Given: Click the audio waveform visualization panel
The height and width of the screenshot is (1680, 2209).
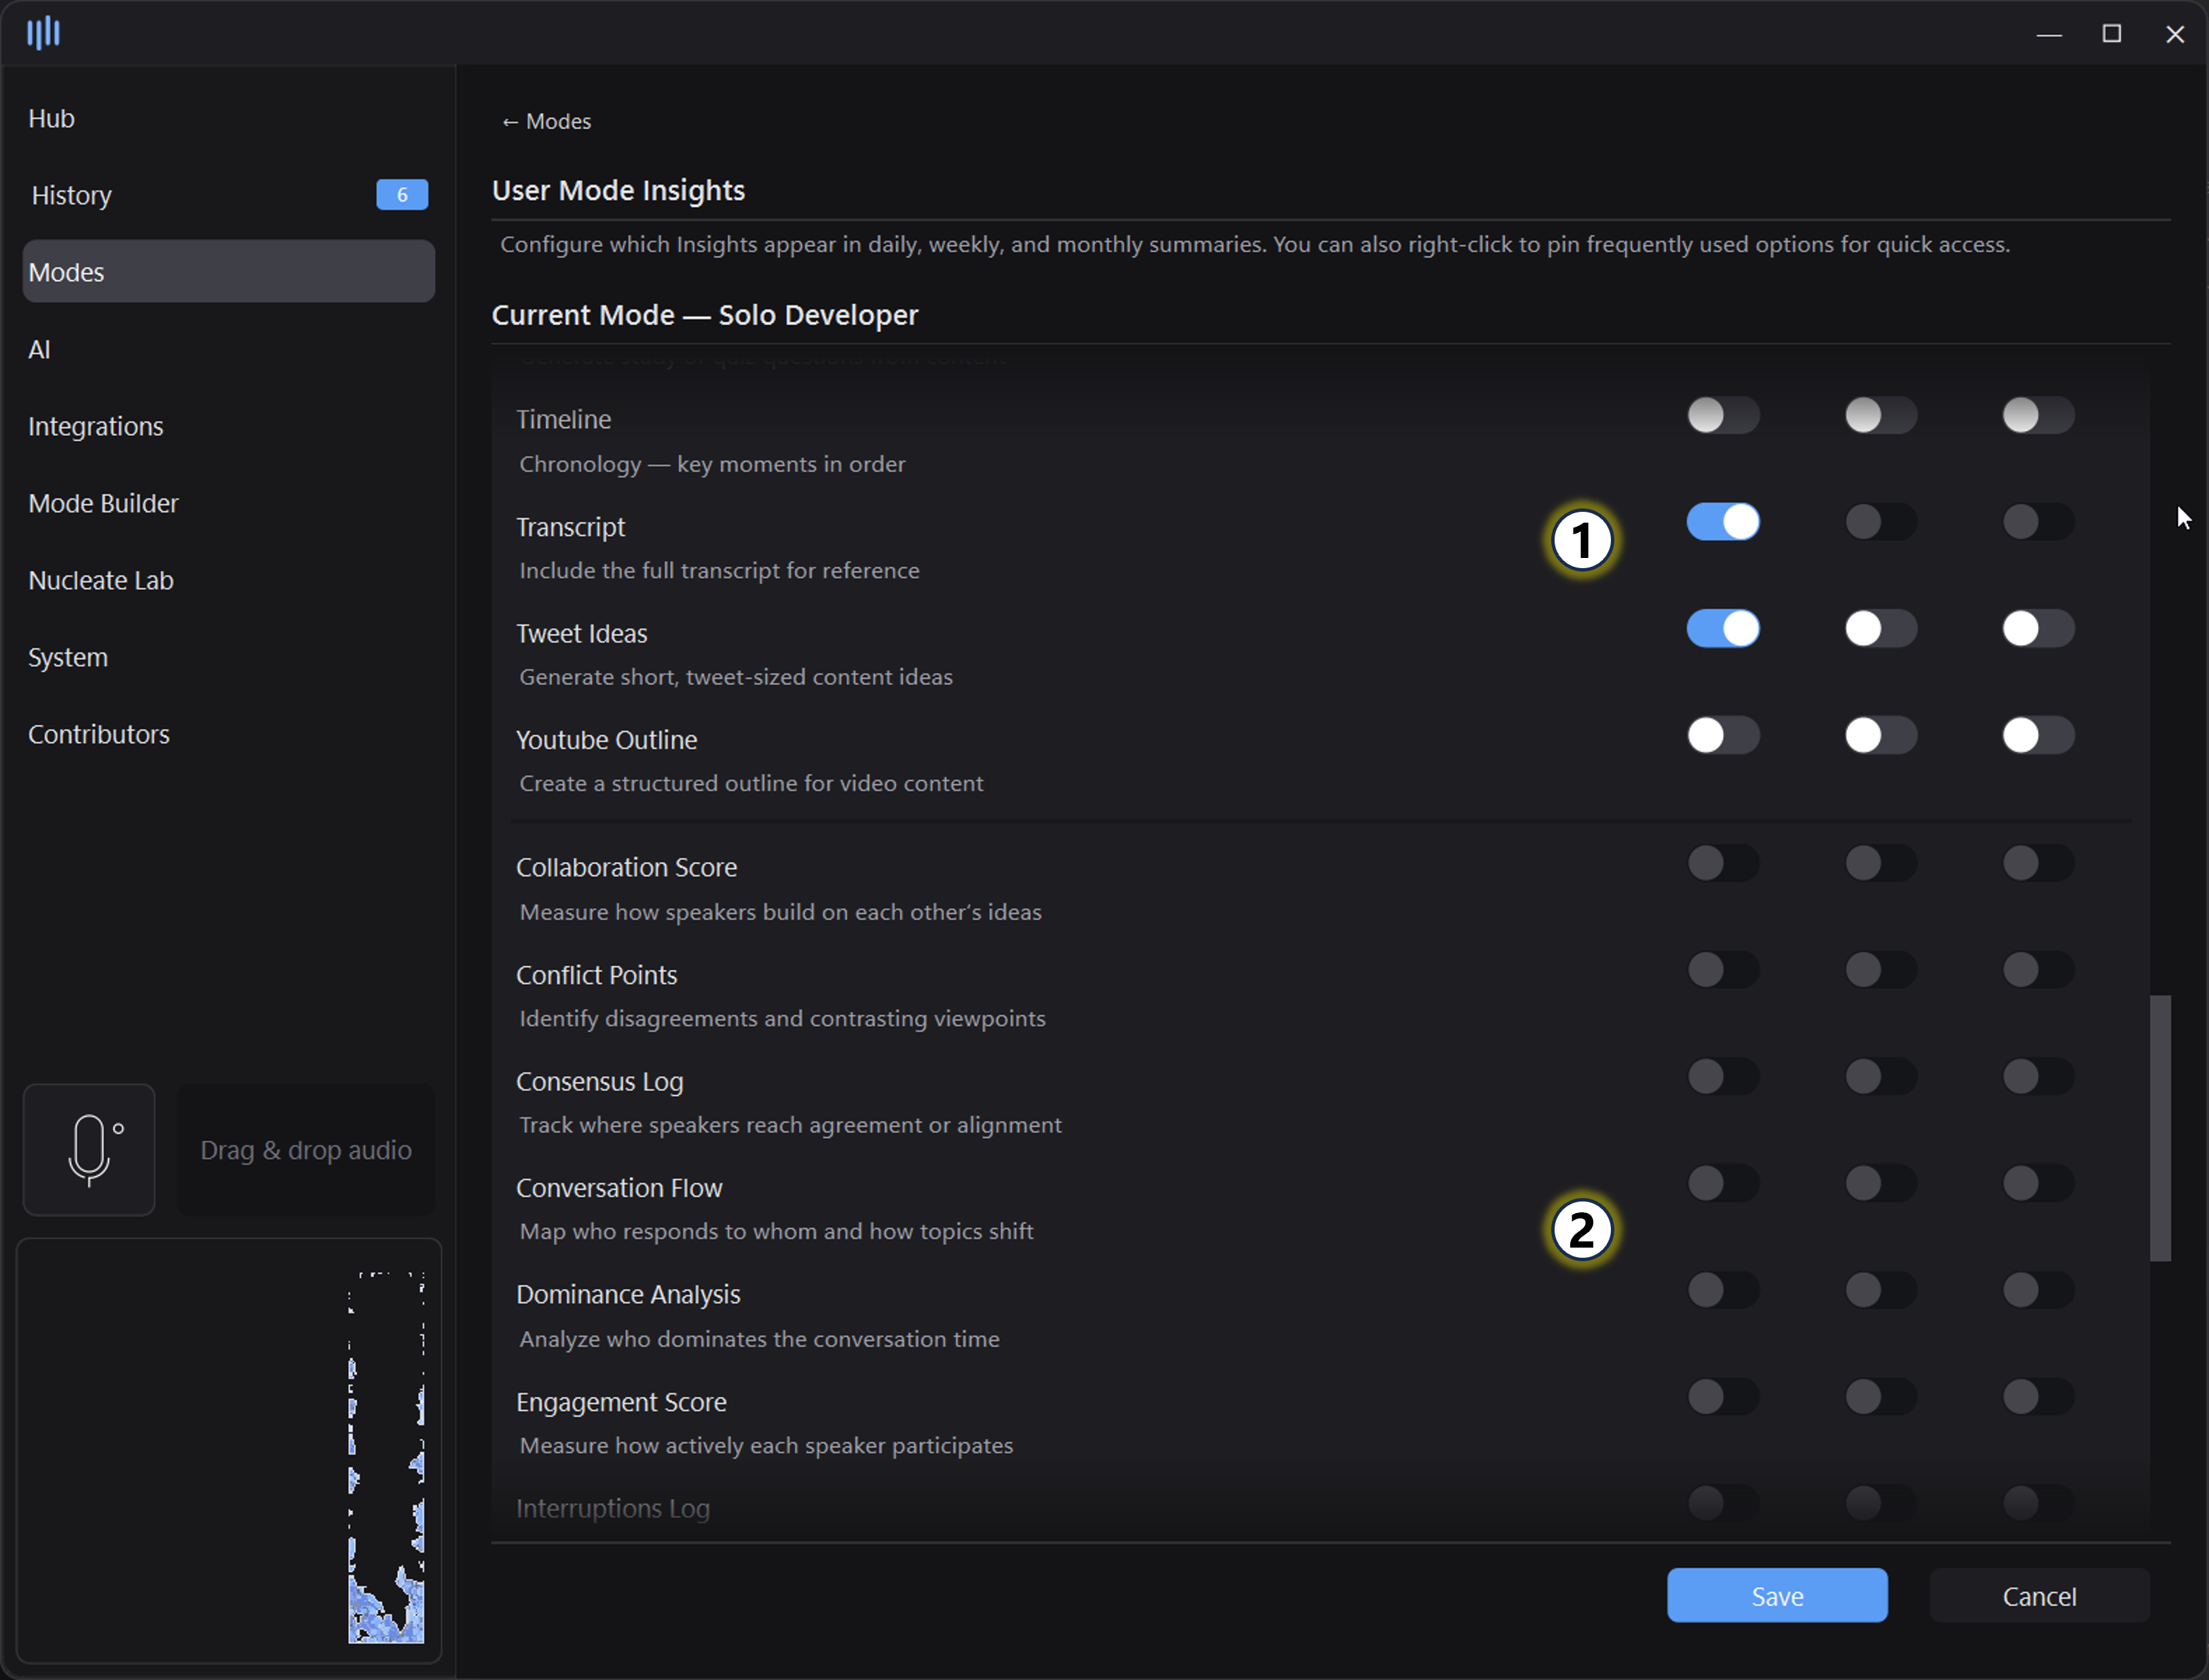Looking at the screenshot, I should tap(229, 1451).
